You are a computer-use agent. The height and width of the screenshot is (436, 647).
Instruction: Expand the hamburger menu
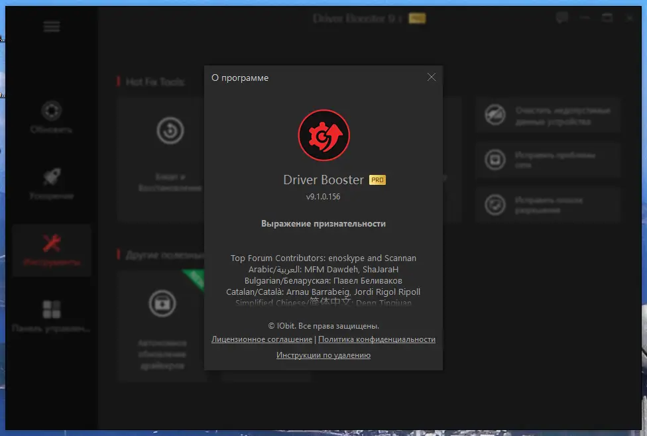[x=51, y=27]
